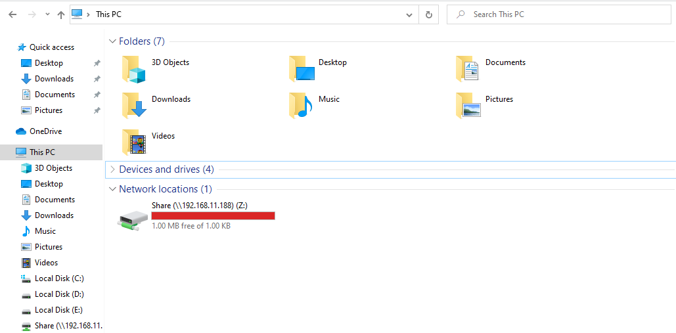Select Local Disk (C:) in sidebar
This screenshot has height=333, width=676.
coord(59,278)
